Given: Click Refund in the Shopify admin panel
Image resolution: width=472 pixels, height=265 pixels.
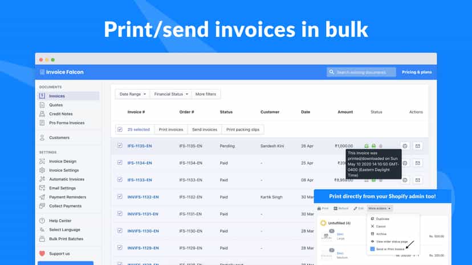Looking at the screenshot, I should tap(341, 208).
